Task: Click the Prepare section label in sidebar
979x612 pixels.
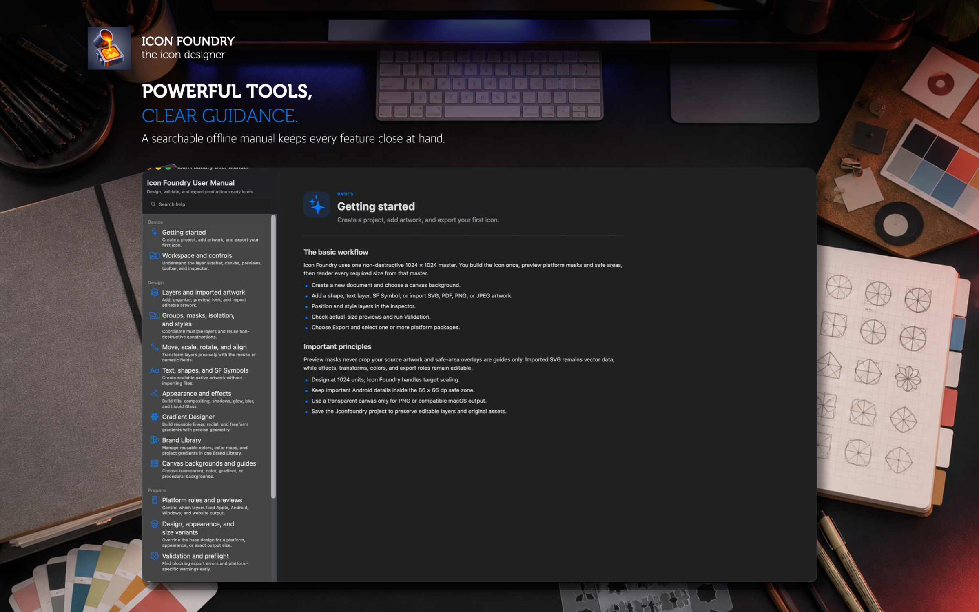Action: click(157, 490)
